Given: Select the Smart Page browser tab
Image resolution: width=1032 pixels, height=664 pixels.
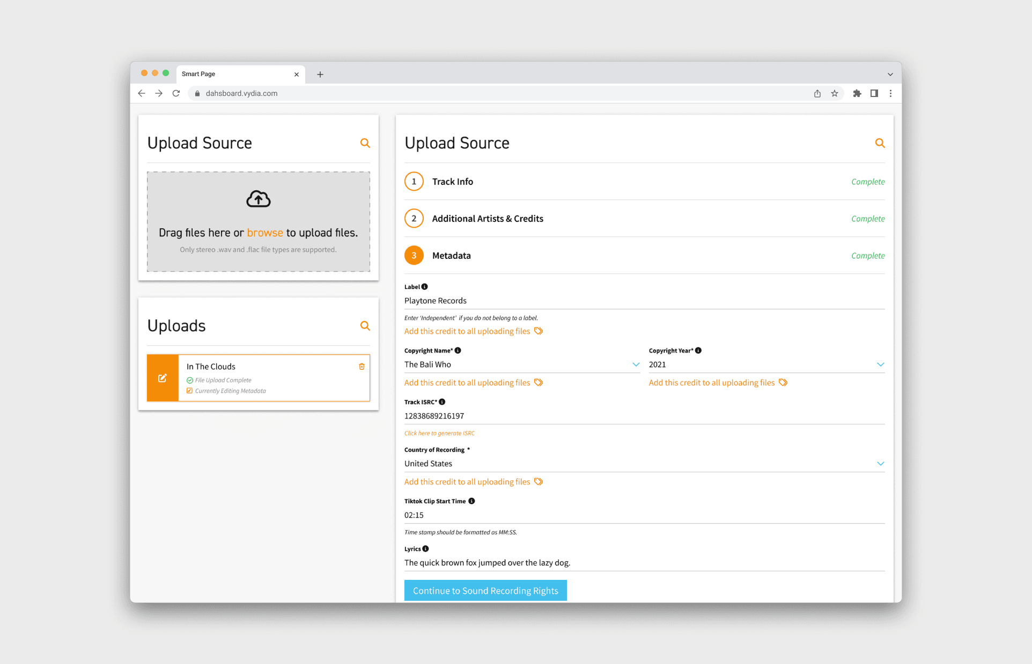Looking at the screenshot, I should click(215, 74).
